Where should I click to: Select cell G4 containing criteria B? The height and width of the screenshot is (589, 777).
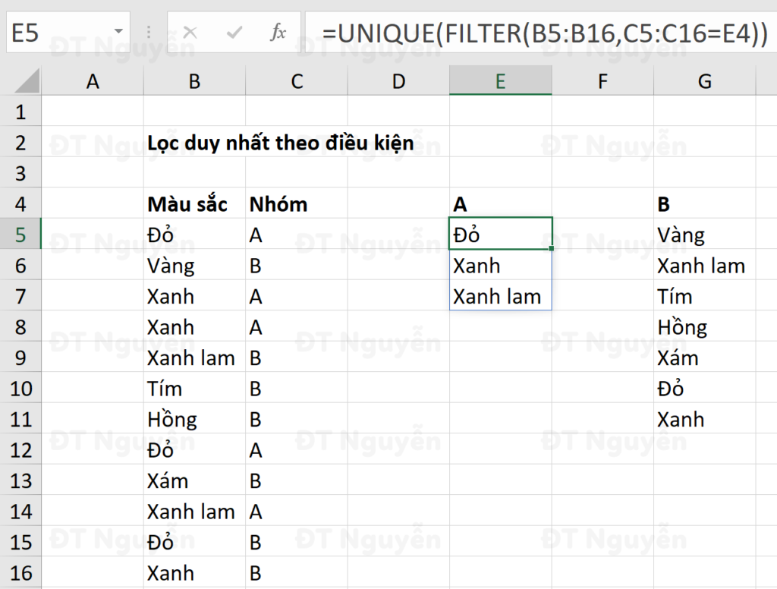(x=704, y=203)
